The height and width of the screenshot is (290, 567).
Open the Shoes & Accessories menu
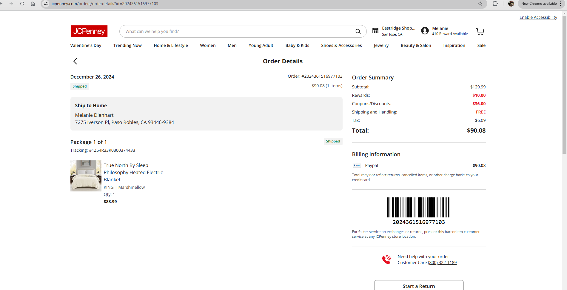click(x=341, y=45)
